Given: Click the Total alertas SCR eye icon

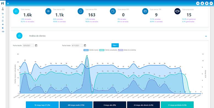Looking at the screenshot, I should coord(48,11).
